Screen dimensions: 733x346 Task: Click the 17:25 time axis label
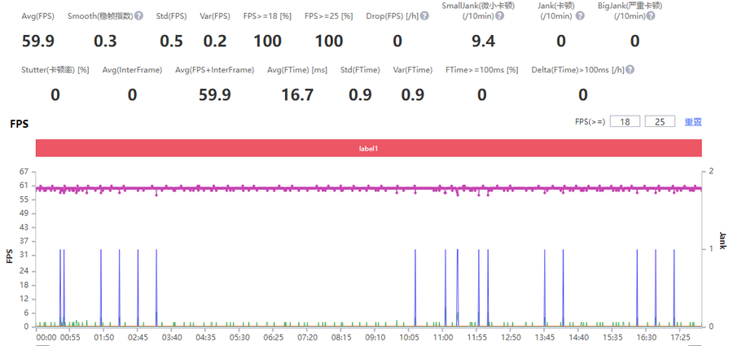click(x=679, y=336)
